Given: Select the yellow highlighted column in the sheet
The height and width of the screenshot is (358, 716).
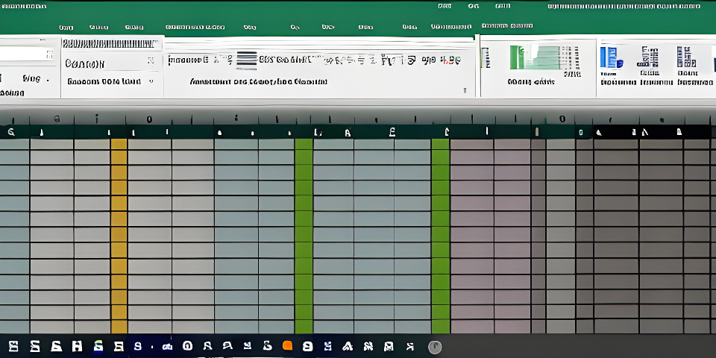Looking at the screenshot, I should [119, 236].
